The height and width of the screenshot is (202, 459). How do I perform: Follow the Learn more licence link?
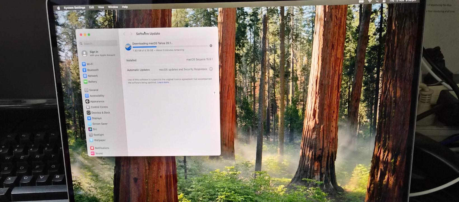coord(164,83)
